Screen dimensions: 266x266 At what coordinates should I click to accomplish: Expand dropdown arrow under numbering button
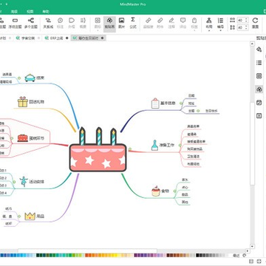pyautogui.click(x=220, y=31)
